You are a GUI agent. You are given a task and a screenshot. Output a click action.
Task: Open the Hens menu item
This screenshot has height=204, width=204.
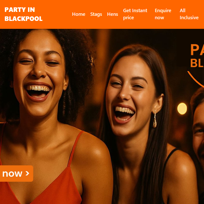pyautogui.click(x=112, y=14)
